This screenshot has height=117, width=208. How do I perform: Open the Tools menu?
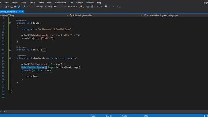tap(49, 3)
